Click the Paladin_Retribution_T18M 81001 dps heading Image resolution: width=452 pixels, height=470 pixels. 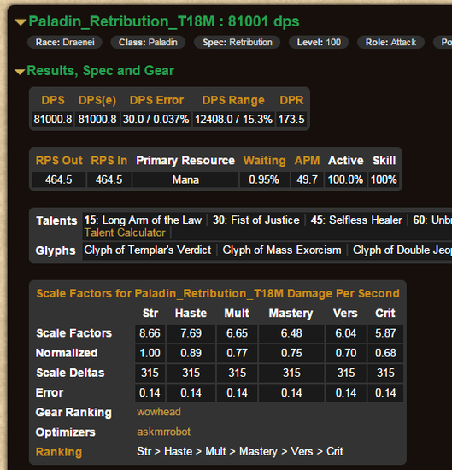coord(164,21)
